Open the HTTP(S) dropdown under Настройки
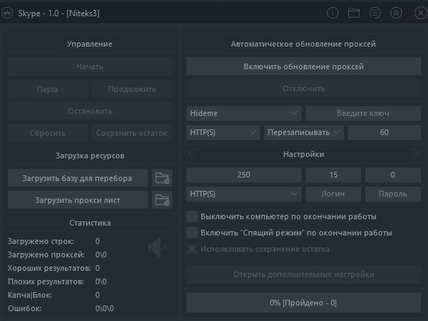The image size is (428, 321). click(244, 193)
